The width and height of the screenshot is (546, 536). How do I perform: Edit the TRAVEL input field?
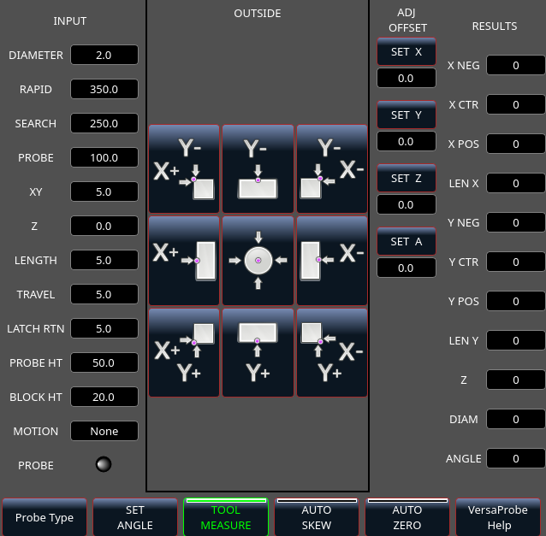104,294
